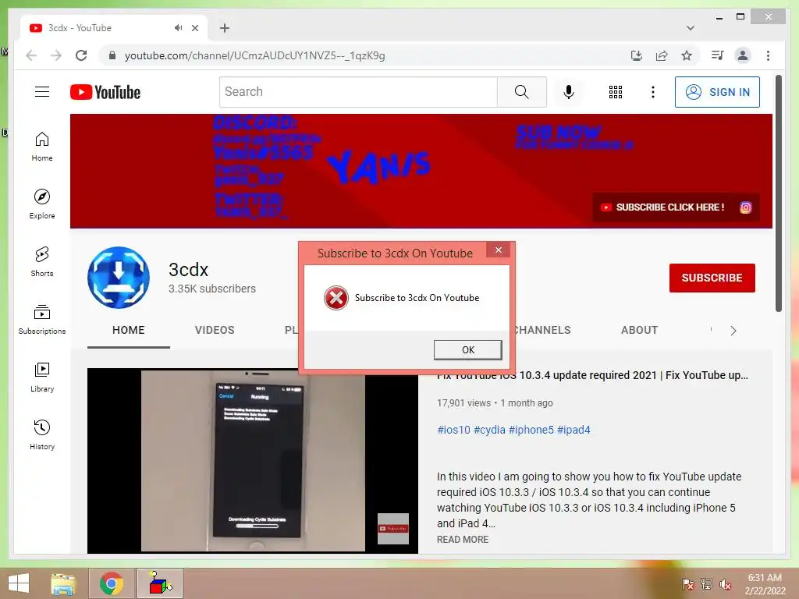This screenshot has height=599, width=799.
Task: Click the install/download icon in the address bar
Action: tap(637, 55)
